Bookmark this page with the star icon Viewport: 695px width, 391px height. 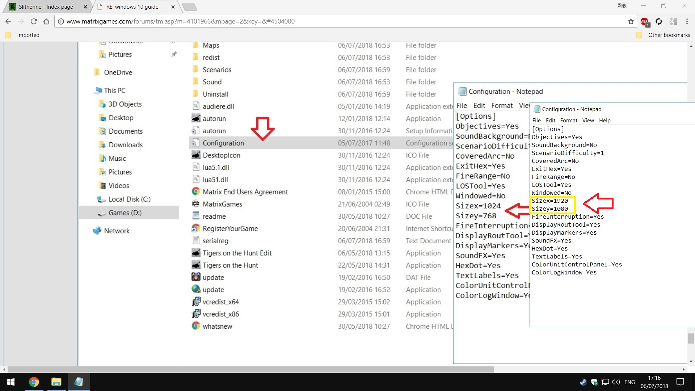(631, 21)
